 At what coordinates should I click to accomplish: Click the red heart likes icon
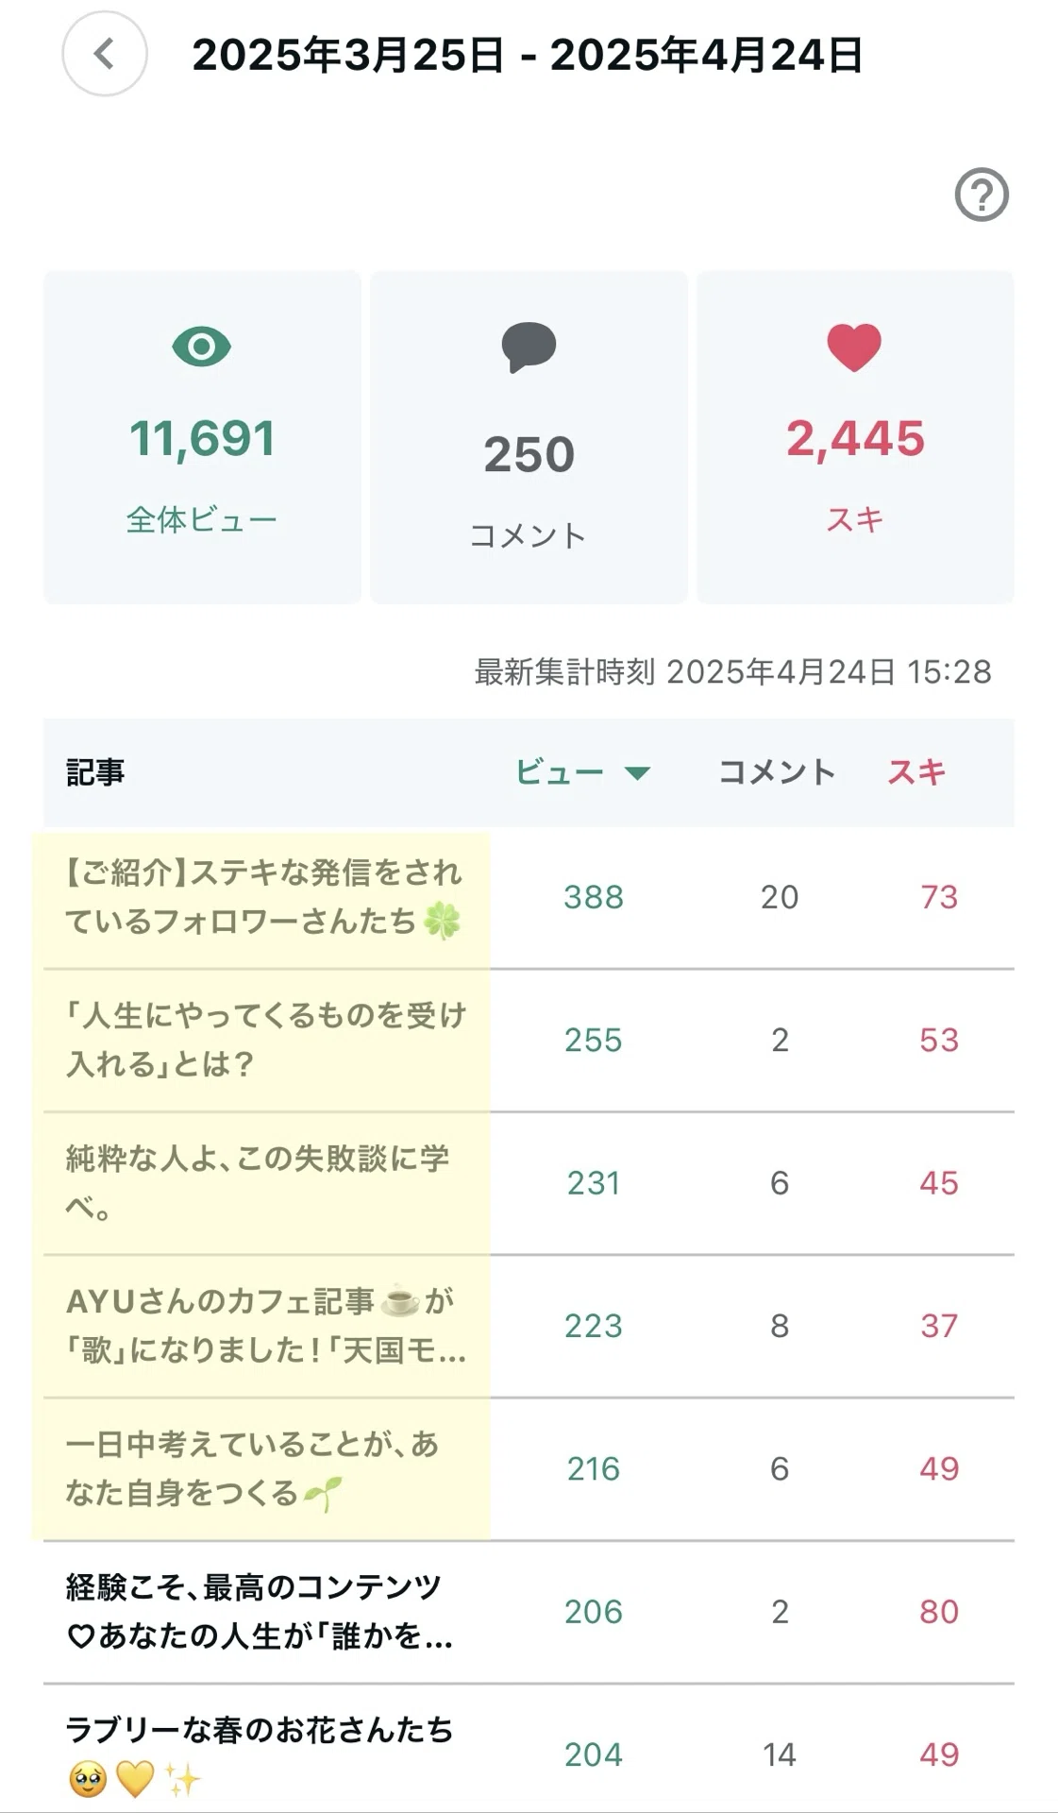[854, 347]
